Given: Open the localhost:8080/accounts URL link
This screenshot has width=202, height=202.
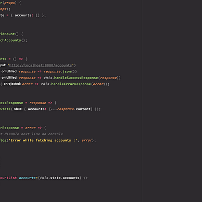Looking at the screenshot, I should pos(41,65).
